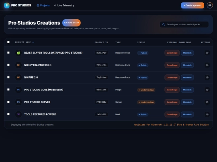Screen dimensions: 217x162
Task: Open the PS user avatar menu
Action: click(x=210, y=5)
